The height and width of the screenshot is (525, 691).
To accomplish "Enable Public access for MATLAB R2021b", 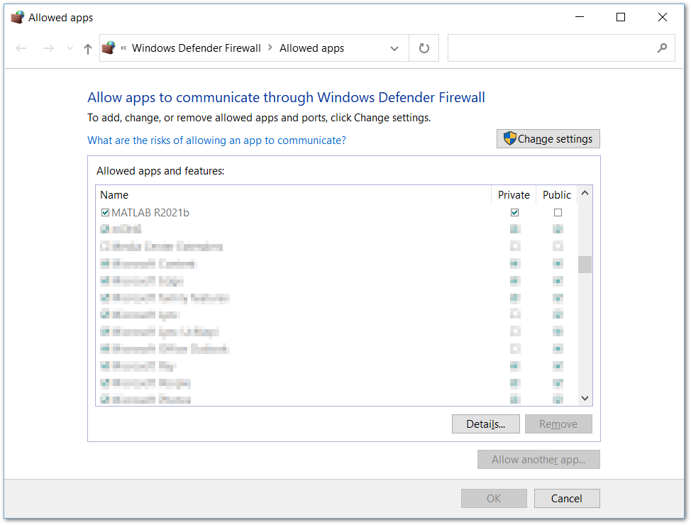I will tap(558, 212).
